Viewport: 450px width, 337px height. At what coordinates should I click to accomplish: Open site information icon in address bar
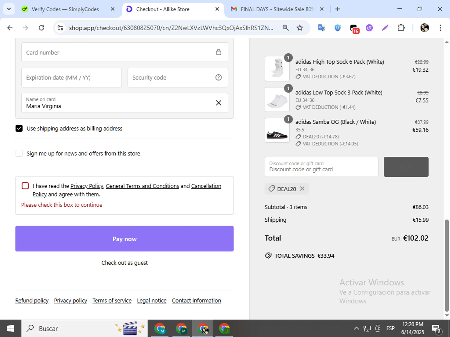point(60,28)
